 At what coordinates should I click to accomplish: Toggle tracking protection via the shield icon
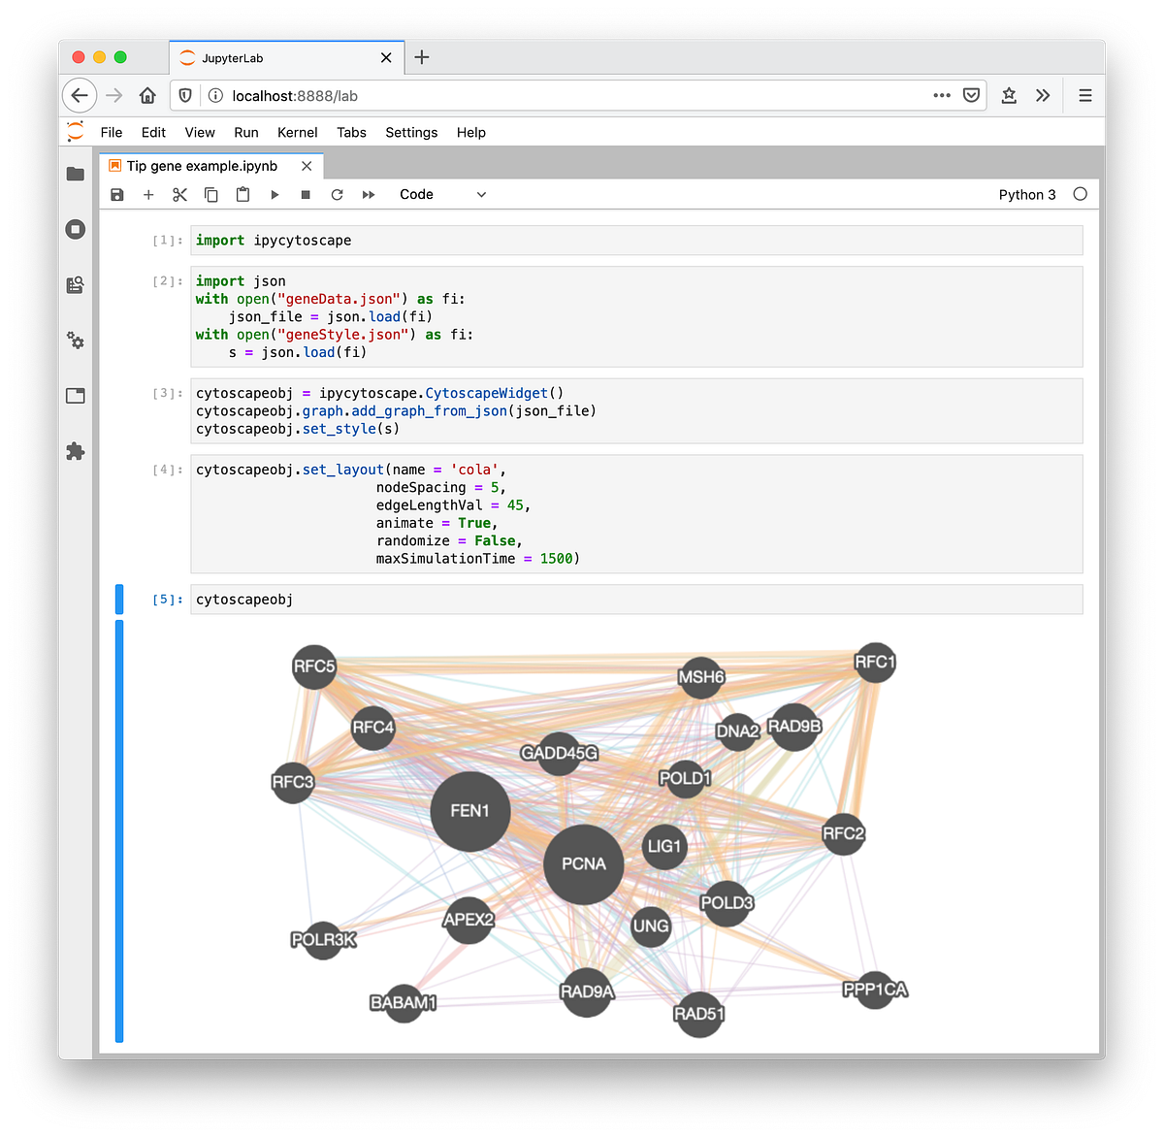(x=184, y=95)
